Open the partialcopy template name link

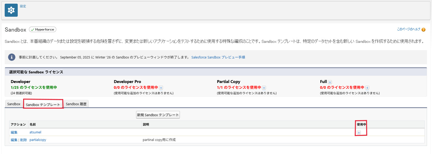[38, 140]
